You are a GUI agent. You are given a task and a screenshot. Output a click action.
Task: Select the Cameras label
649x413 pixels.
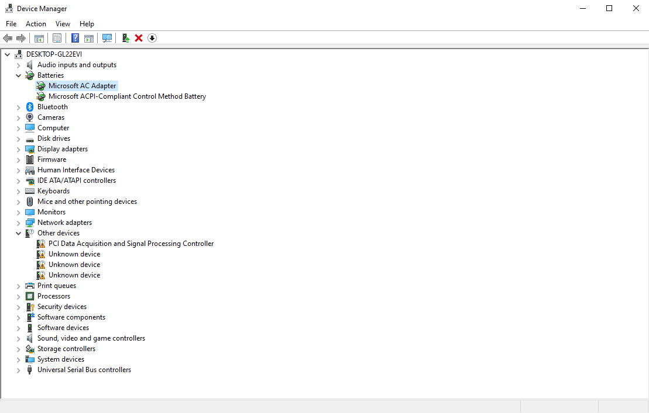[51, 117]
